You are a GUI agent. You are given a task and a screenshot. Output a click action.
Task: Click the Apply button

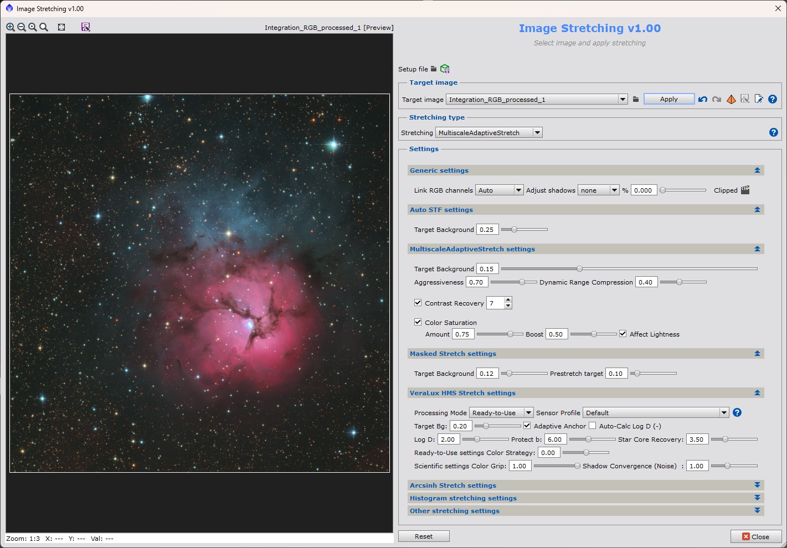click(x=668, y=99)
